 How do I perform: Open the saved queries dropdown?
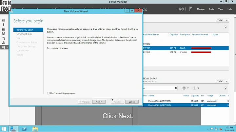pos(196,88)
